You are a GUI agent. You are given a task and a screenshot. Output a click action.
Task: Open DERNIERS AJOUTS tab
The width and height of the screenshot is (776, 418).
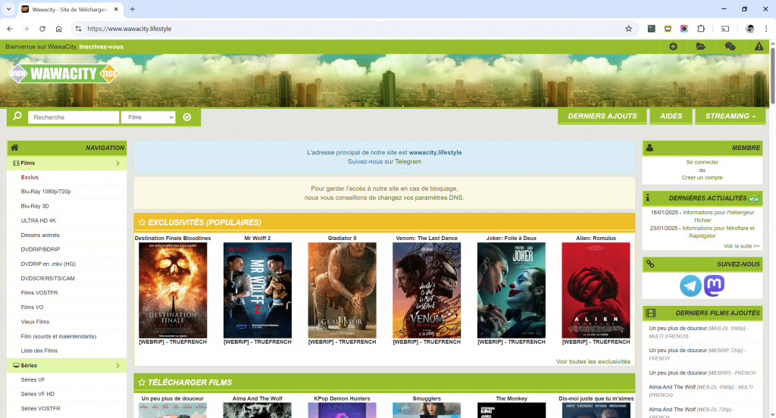pos(602,117)
